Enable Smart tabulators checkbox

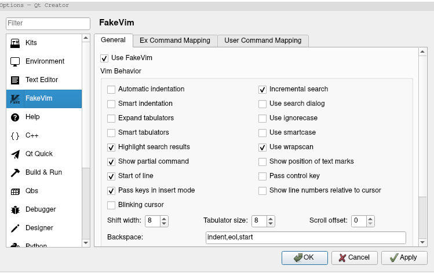111,133
